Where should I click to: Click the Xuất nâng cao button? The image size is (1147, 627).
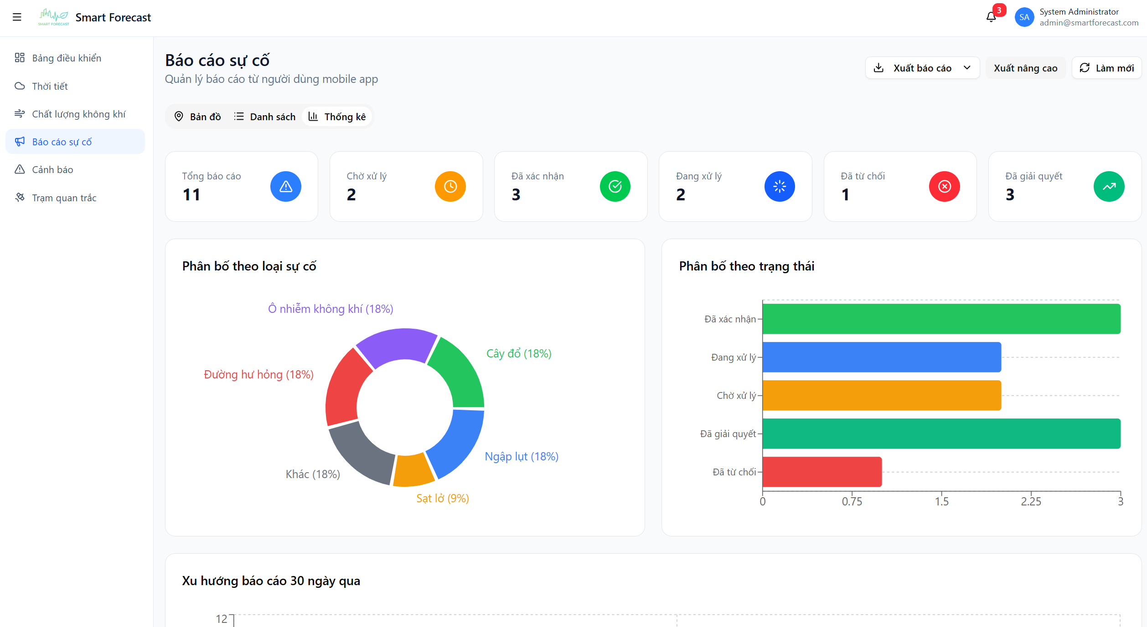(1025, 68)
